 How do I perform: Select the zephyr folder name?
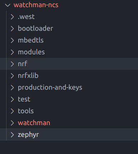[28, 135]
